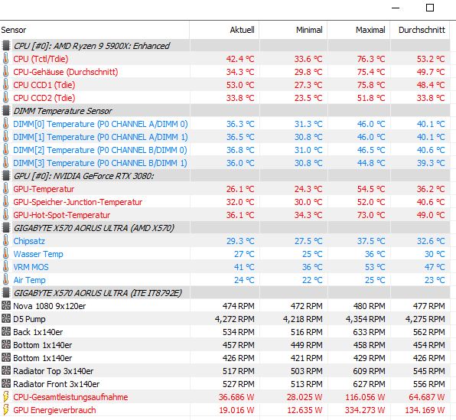Viewport: 456px width, 420px height.
Task: Click the thermometer icon beside GPU-Temperatur
Action: (x=5, y=189)
